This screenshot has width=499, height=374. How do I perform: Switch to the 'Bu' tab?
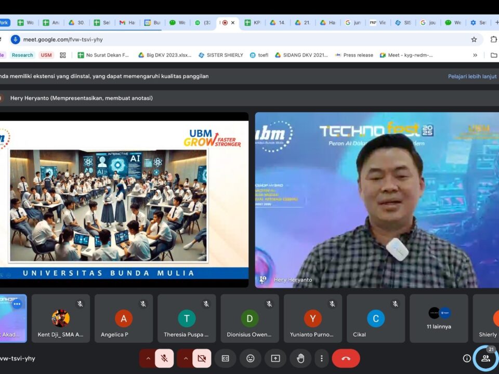click(152, 22)
